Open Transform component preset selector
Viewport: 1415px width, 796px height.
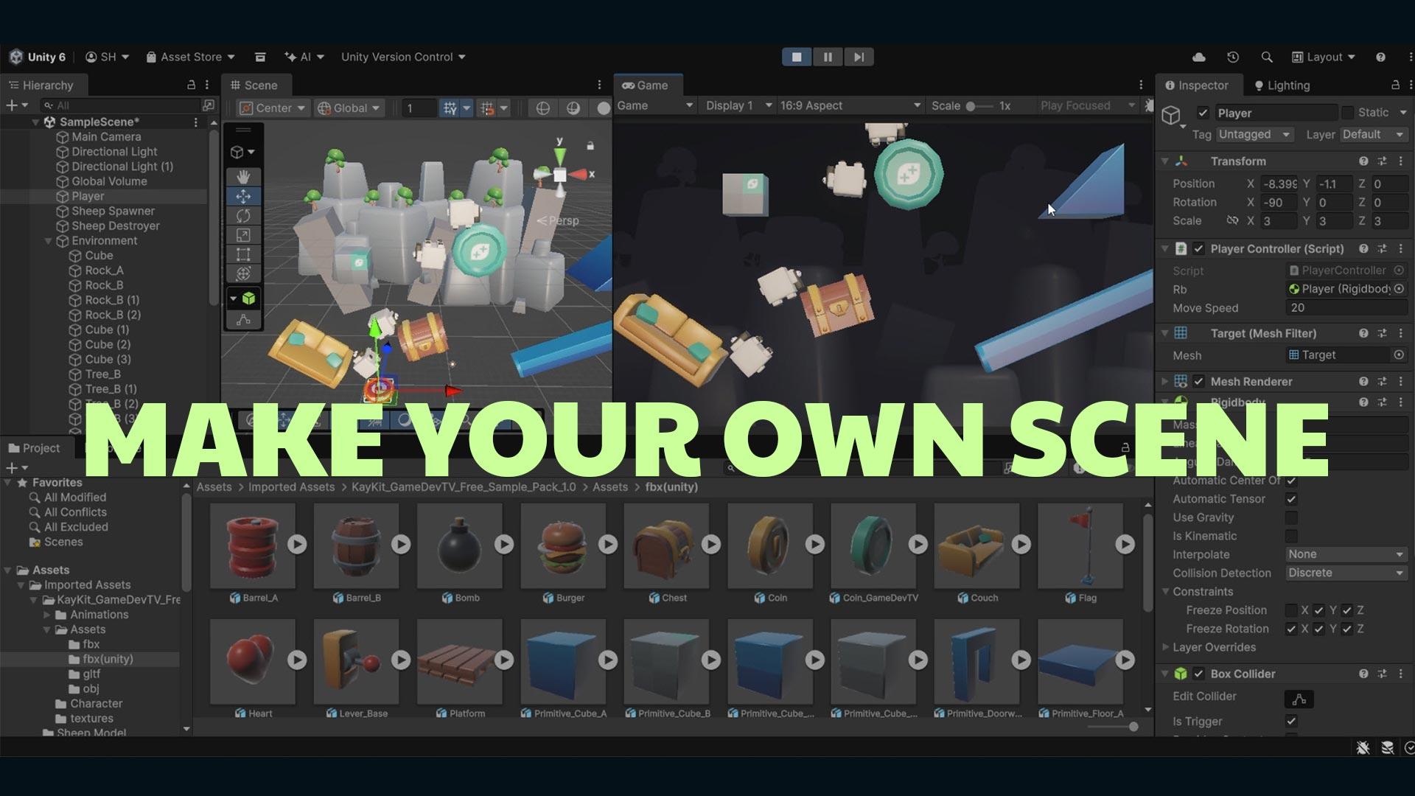tap(1382, 161)
